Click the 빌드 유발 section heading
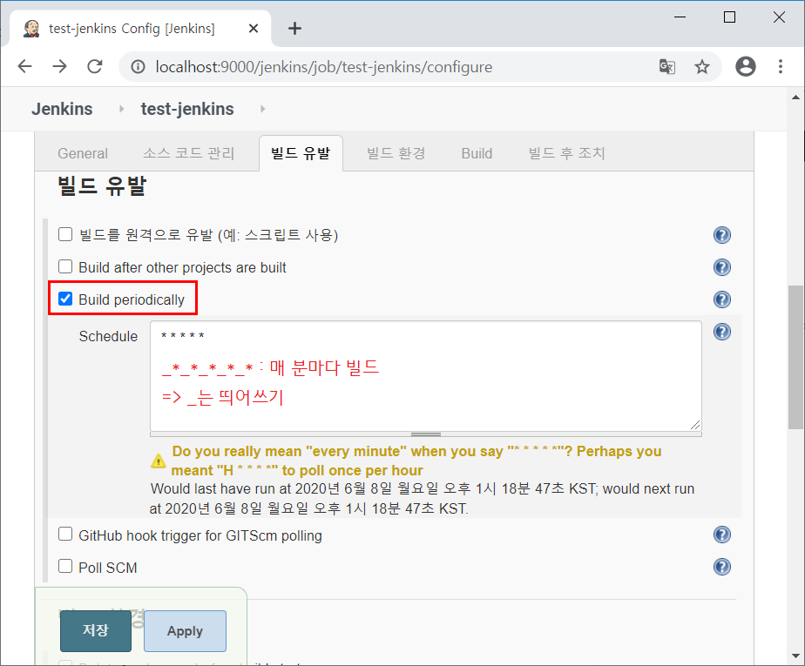Image resolution: width=805 pixels, height=666 pixels. tap(102, 185)
